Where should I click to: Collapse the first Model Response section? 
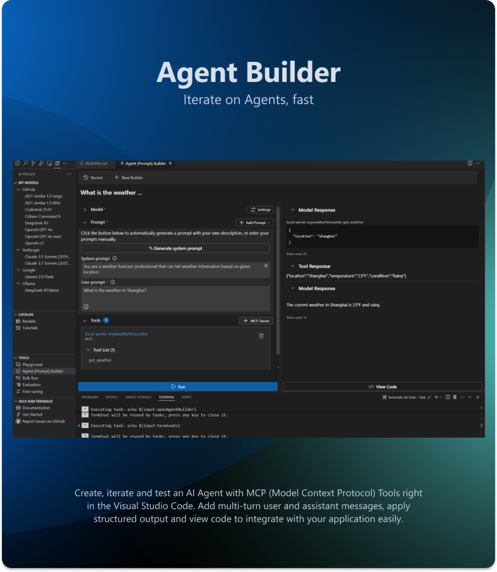293,210
